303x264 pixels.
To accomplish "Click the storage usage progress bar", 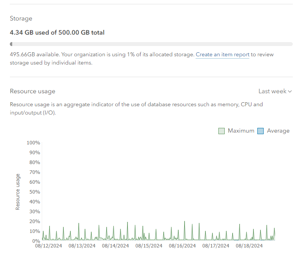I will click(151, 44).
